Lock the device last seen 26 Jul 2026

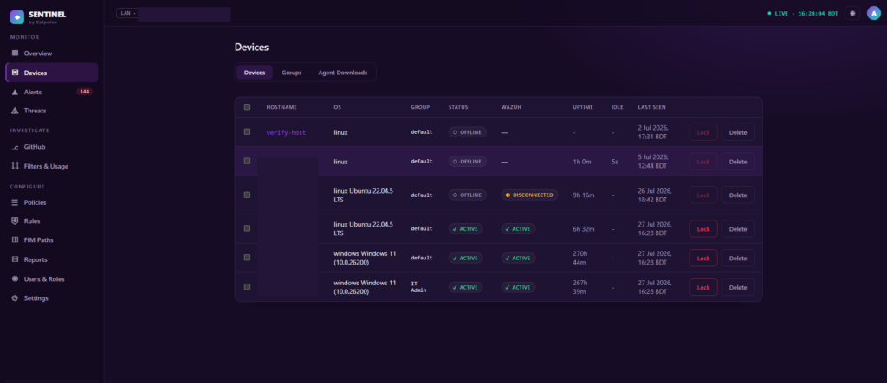[x=703, y=195]
